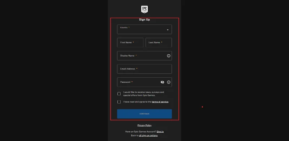289x141 pixels.
Task: Focus the Display Name input
Action: coord(144,56)
